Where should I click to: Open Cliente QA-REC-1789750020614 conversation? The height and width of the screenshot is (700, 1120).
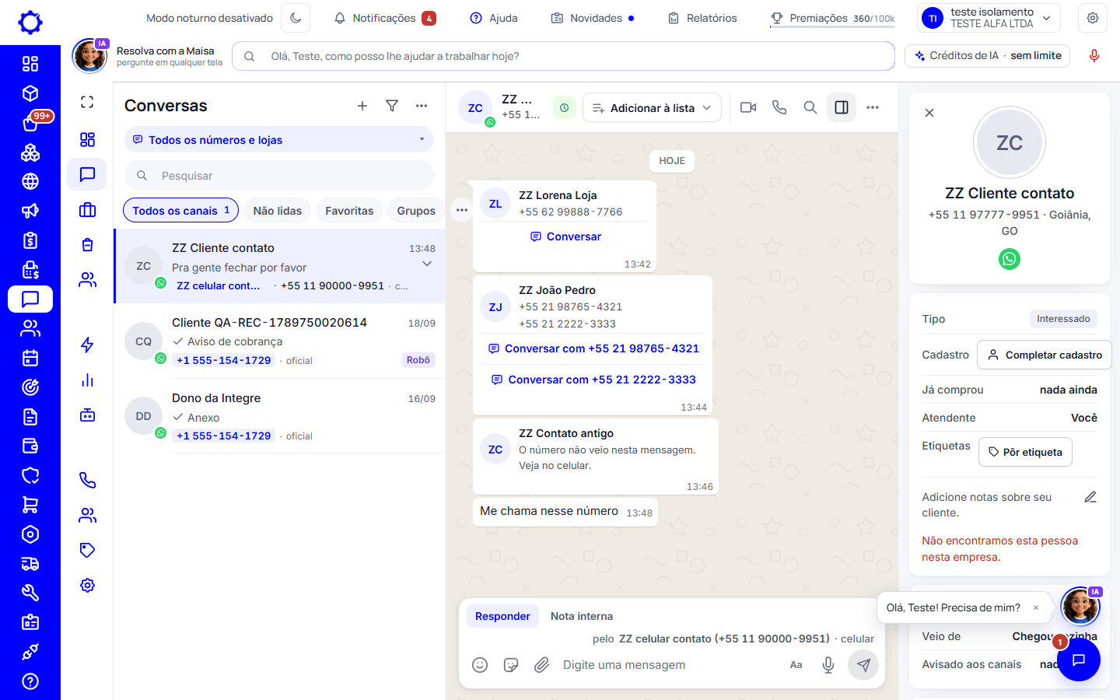[x=279, y=341]
